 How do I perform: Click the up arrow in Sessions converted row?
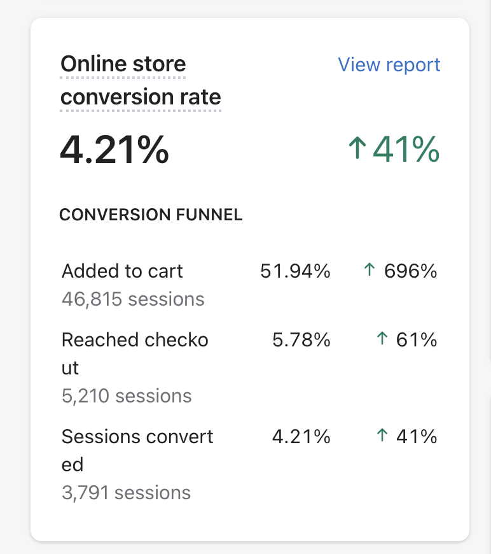[382, 436]
